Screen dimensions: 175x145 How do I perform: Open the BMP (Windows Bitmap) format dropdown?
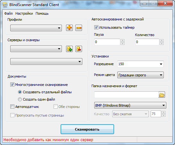point(130,105)
